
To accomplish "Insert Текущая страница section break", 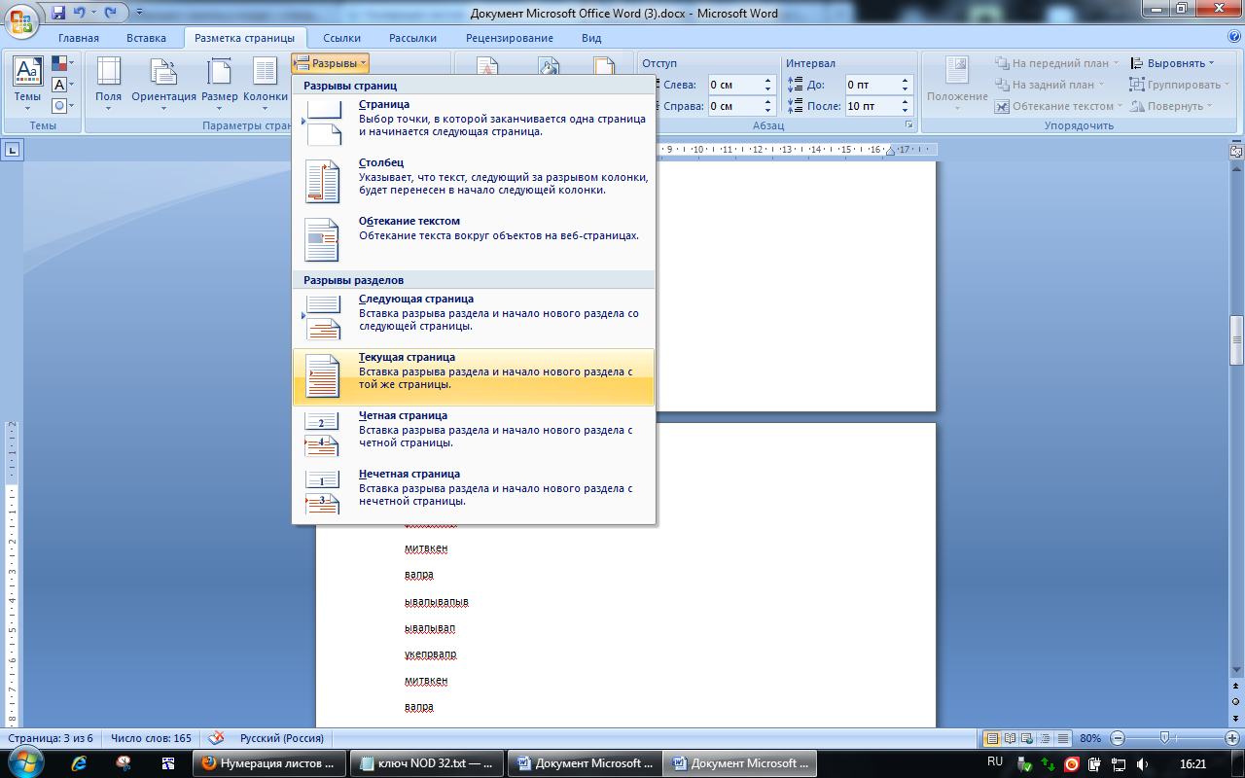I will (x=474, y=376).
